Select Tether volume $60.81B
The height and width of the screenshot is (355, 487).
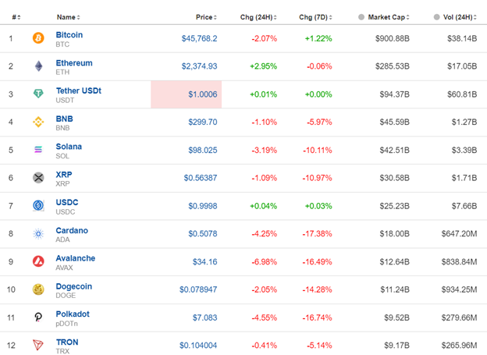point(462,94)
